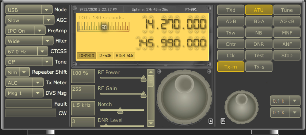Click the Test button
Image resolution: width=306 pixels, height=135 pixels.
(x=259, y=56)
